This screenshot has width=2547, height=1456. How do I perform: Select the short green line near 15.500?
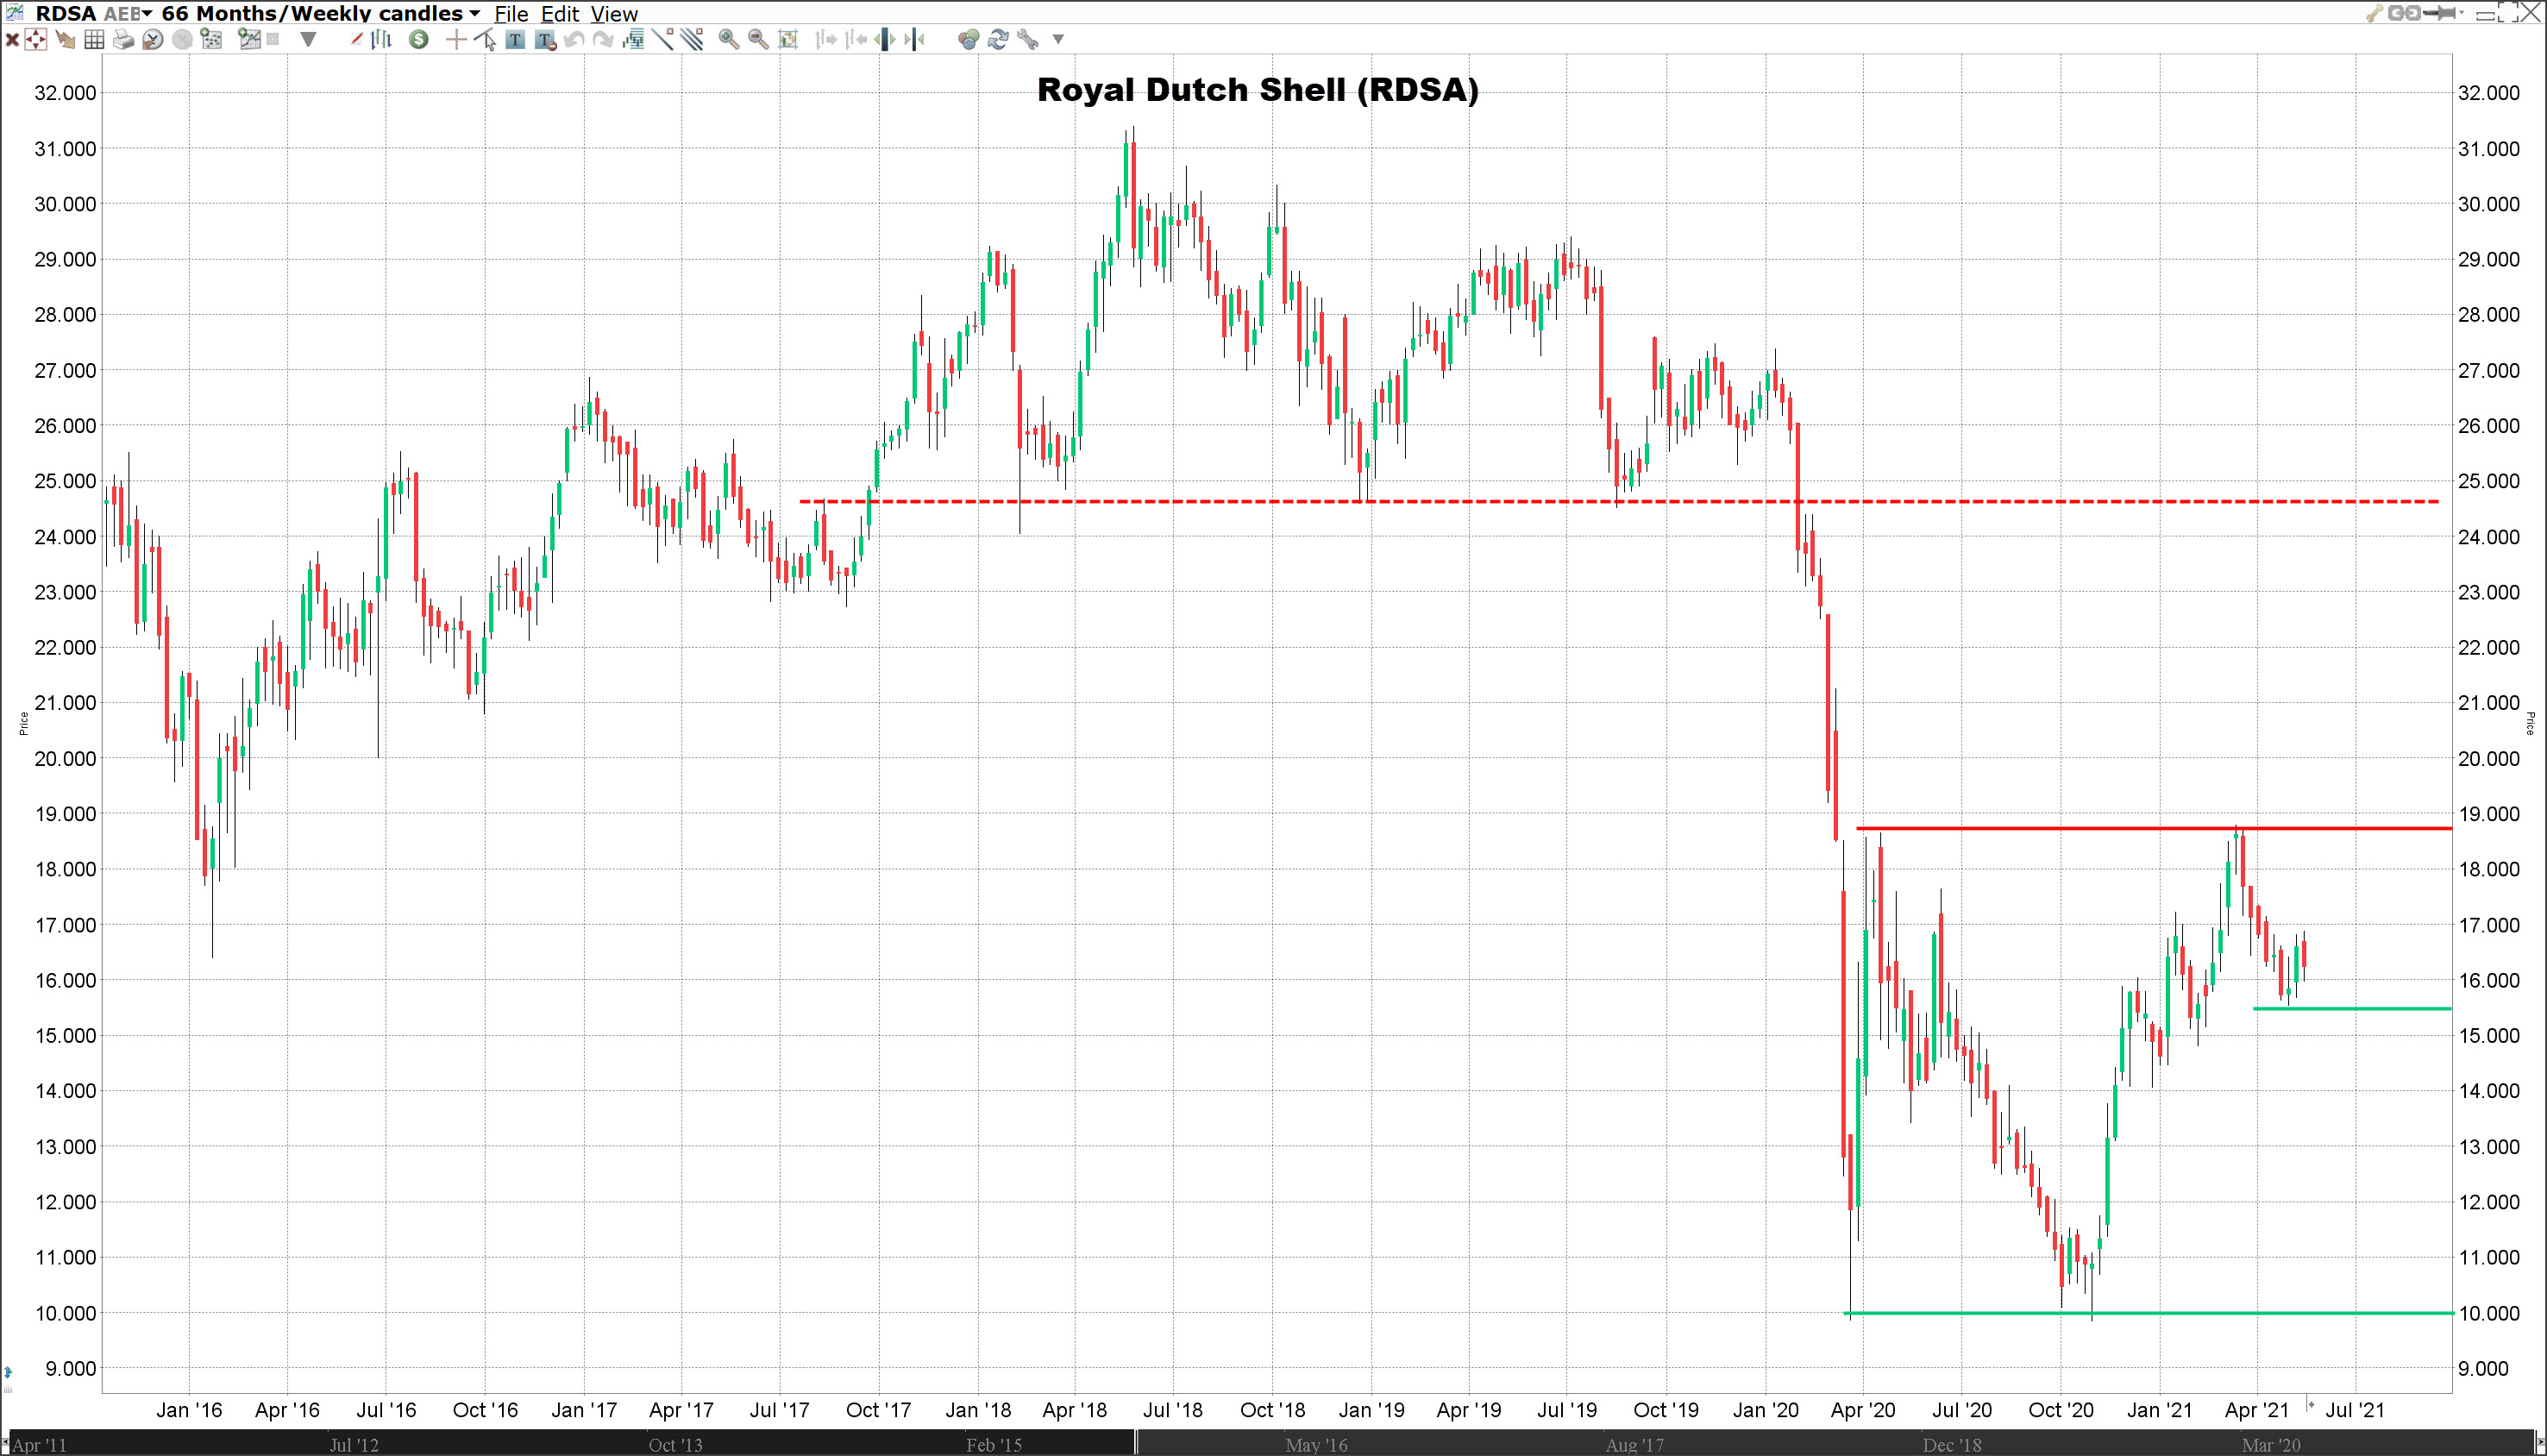pos(2352,1008)
